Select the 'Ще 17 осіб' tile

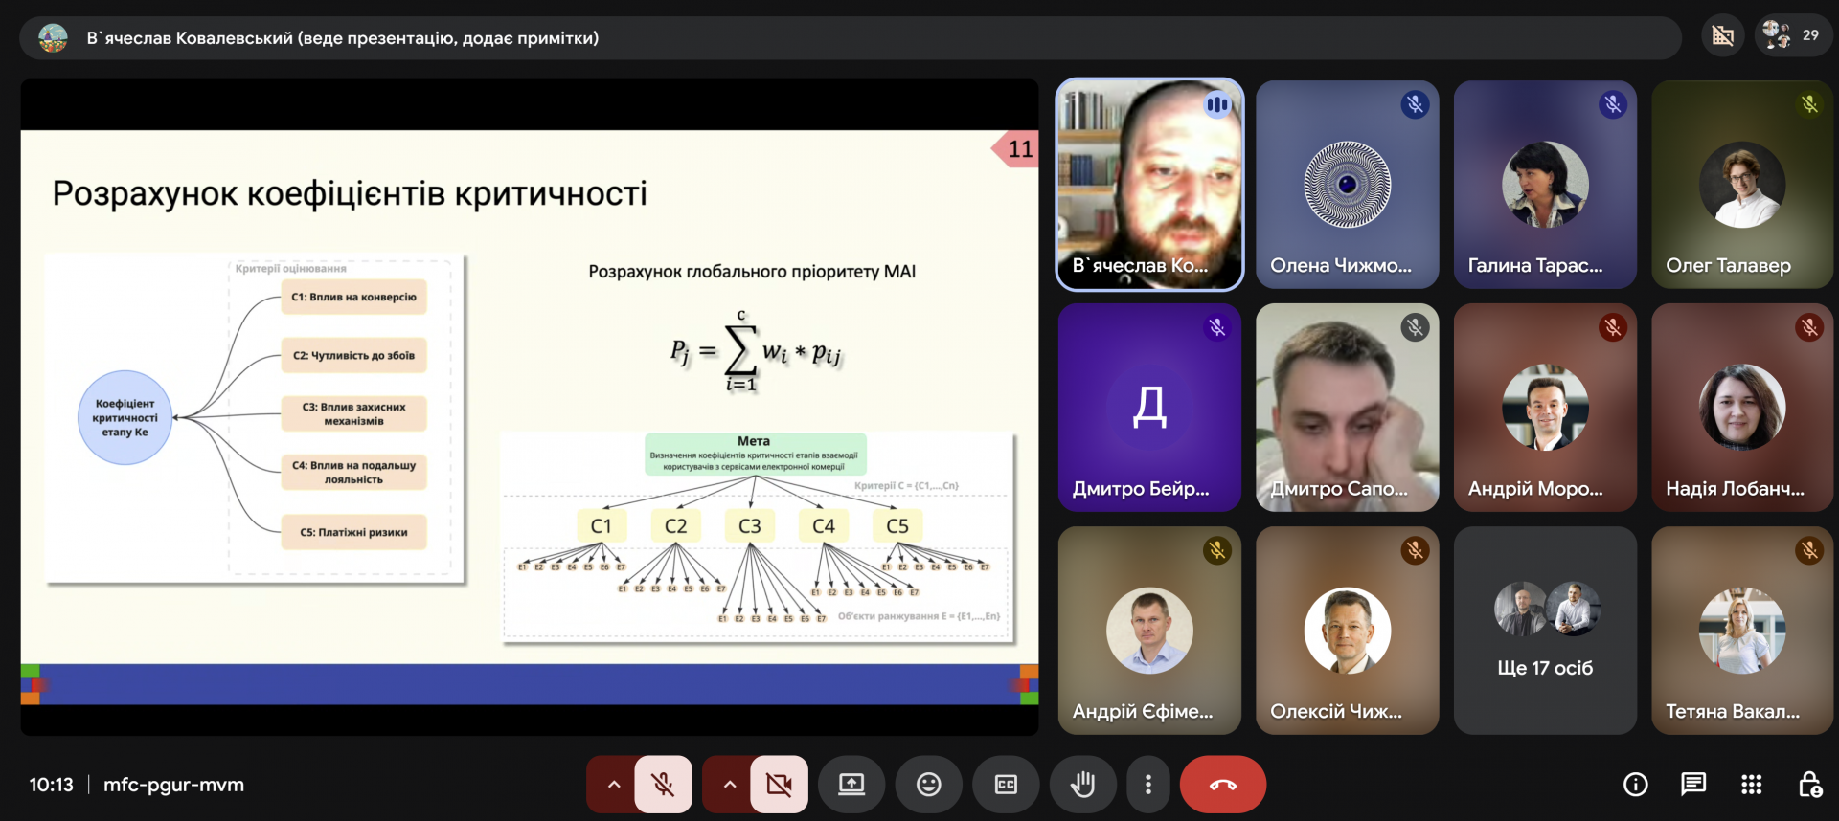(1544, 632)
